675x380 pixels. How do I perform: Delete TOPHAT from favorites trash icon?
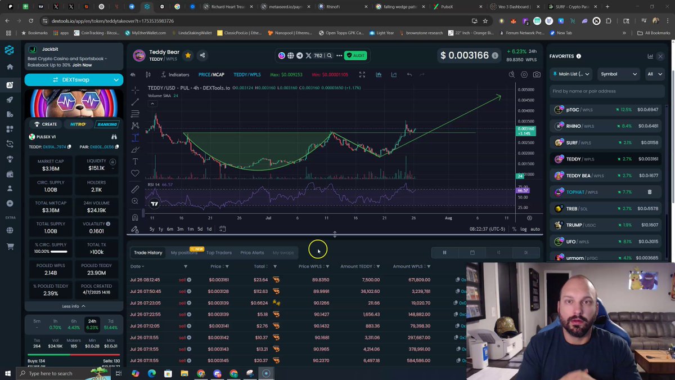point(650,192)
